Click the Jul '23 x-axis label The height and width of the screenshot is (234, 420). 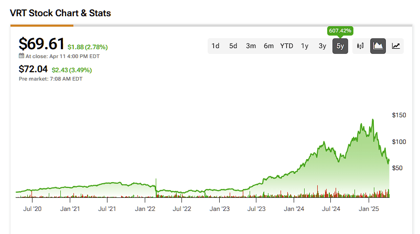256,209
